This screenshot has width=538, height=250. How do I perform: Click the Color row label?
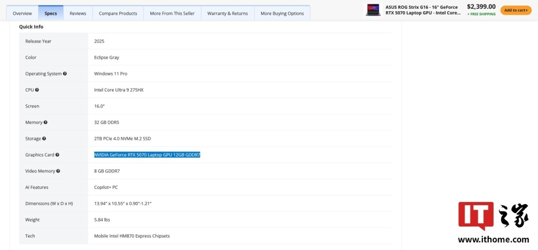[x=30, y=58]
